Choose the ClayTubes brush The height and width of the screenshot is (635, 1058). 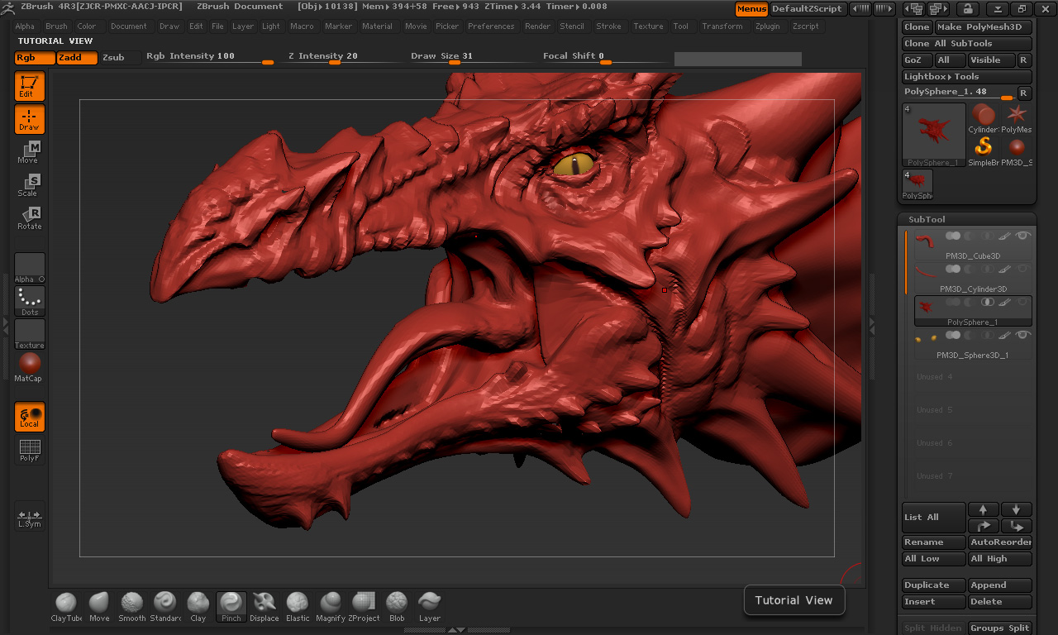point(66,606)
